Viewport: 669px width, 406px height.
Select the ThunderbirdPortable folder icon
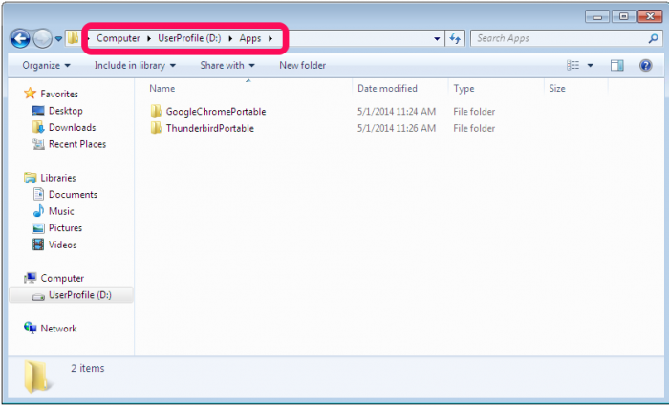click(x=156, y=128)
